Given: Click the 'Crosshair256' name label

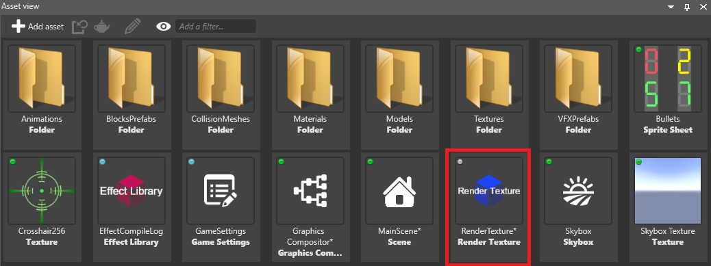Looking at the screenshot, I should pos(42,231).
